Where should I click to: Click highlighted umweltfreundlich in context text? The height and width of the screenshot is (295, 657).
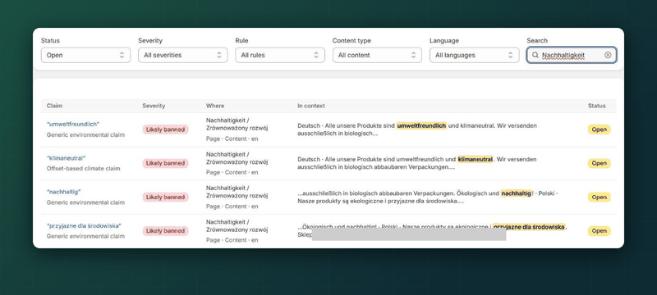(421, 125)
